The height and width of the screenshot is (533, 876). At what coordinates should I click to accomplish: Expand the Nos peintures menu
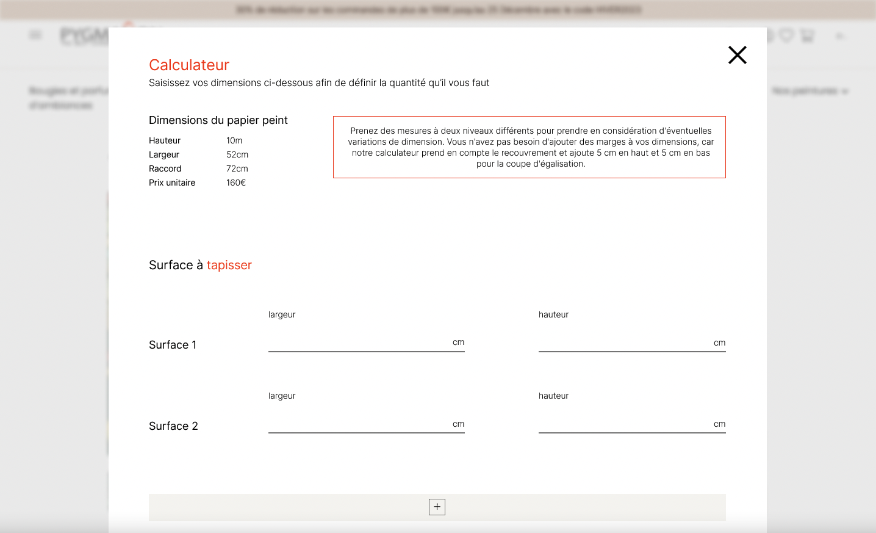pos(810,91)
